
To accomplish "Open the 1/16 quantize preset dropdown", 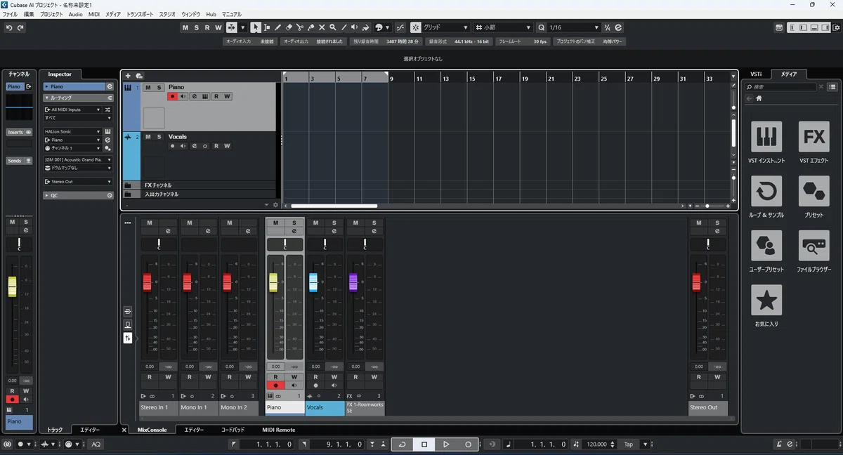I will coord(574,27).
